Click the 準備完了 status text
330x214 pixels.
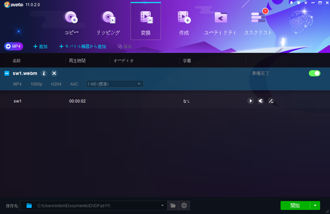click(x=260, y=74)
